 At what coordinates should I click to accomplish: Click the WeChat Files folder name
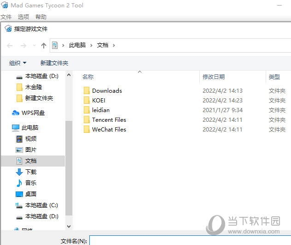pos(109,129)
